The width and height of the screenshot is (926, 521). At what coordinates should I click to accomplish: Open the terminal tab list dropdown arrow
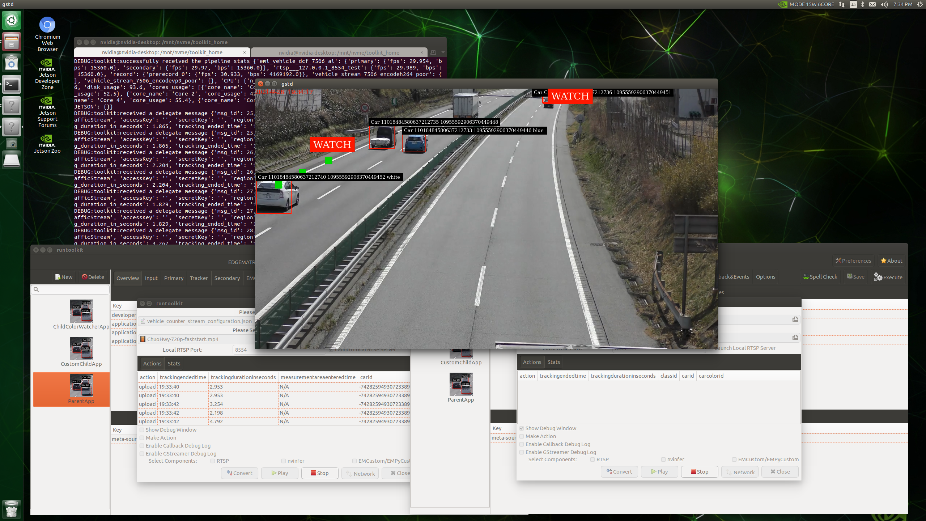[x=443, y=52]
